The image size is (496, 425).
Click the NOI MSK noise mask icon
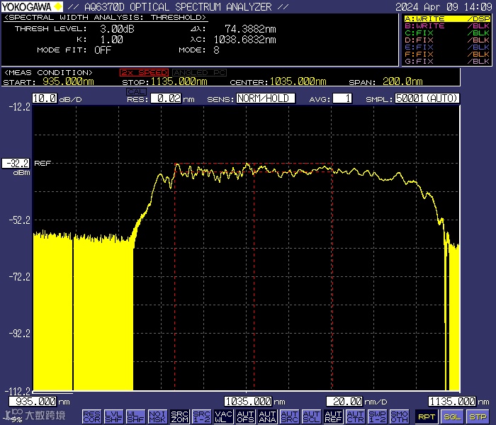click(157, 417)
